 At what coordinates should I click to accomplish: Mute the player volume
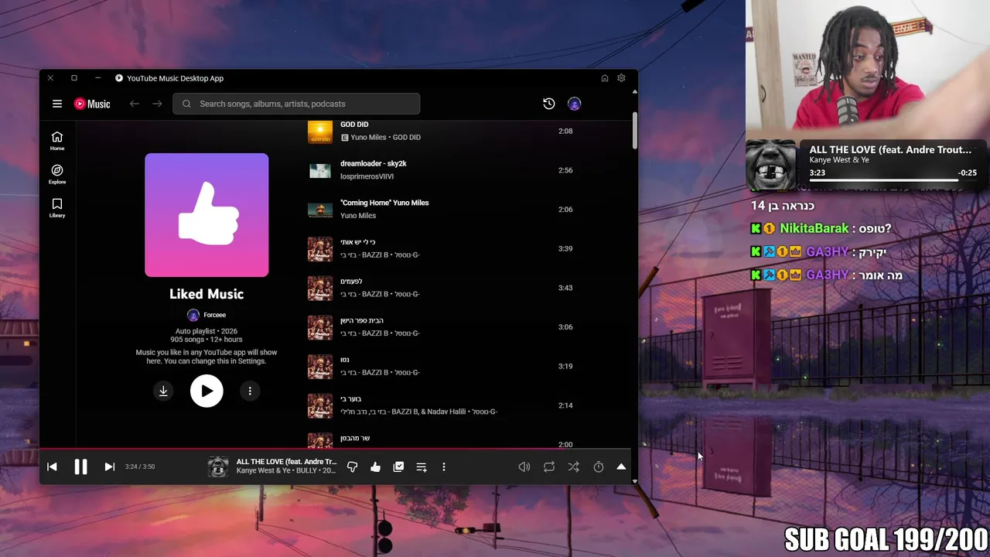pyautogui.click(x=524, y=466)
